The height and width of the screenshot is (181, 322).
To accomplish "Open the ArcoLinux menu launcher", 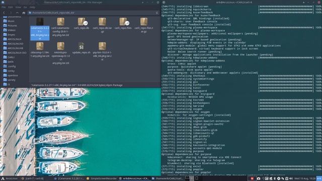I will click(x=9, y=178).
